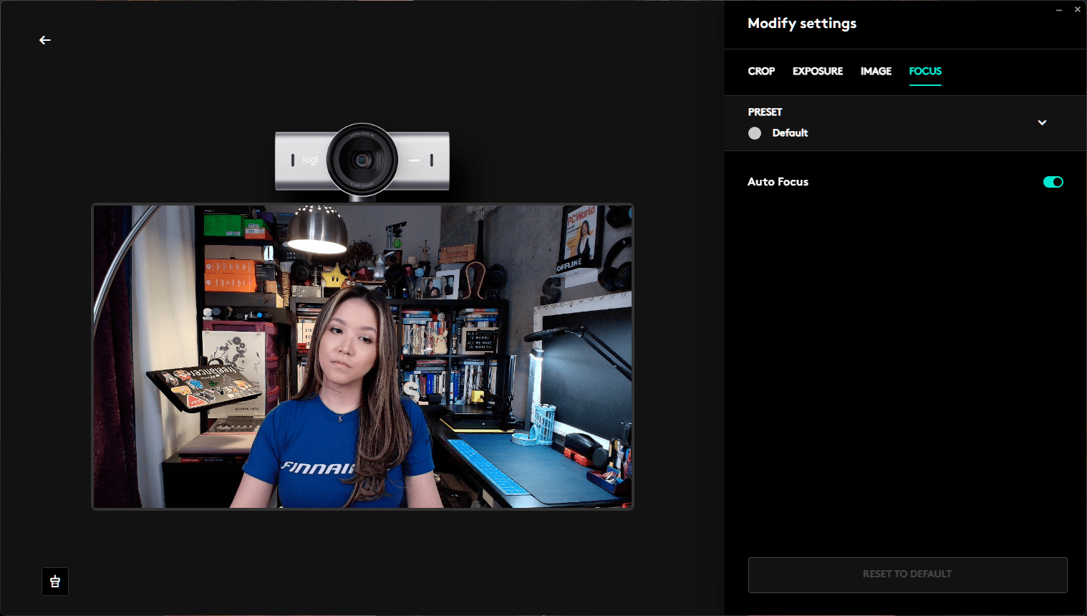This screenshot has width=1087, height=616.
Task: Minimize the window
Action: pyautogui.click(x=1059, y=9)
